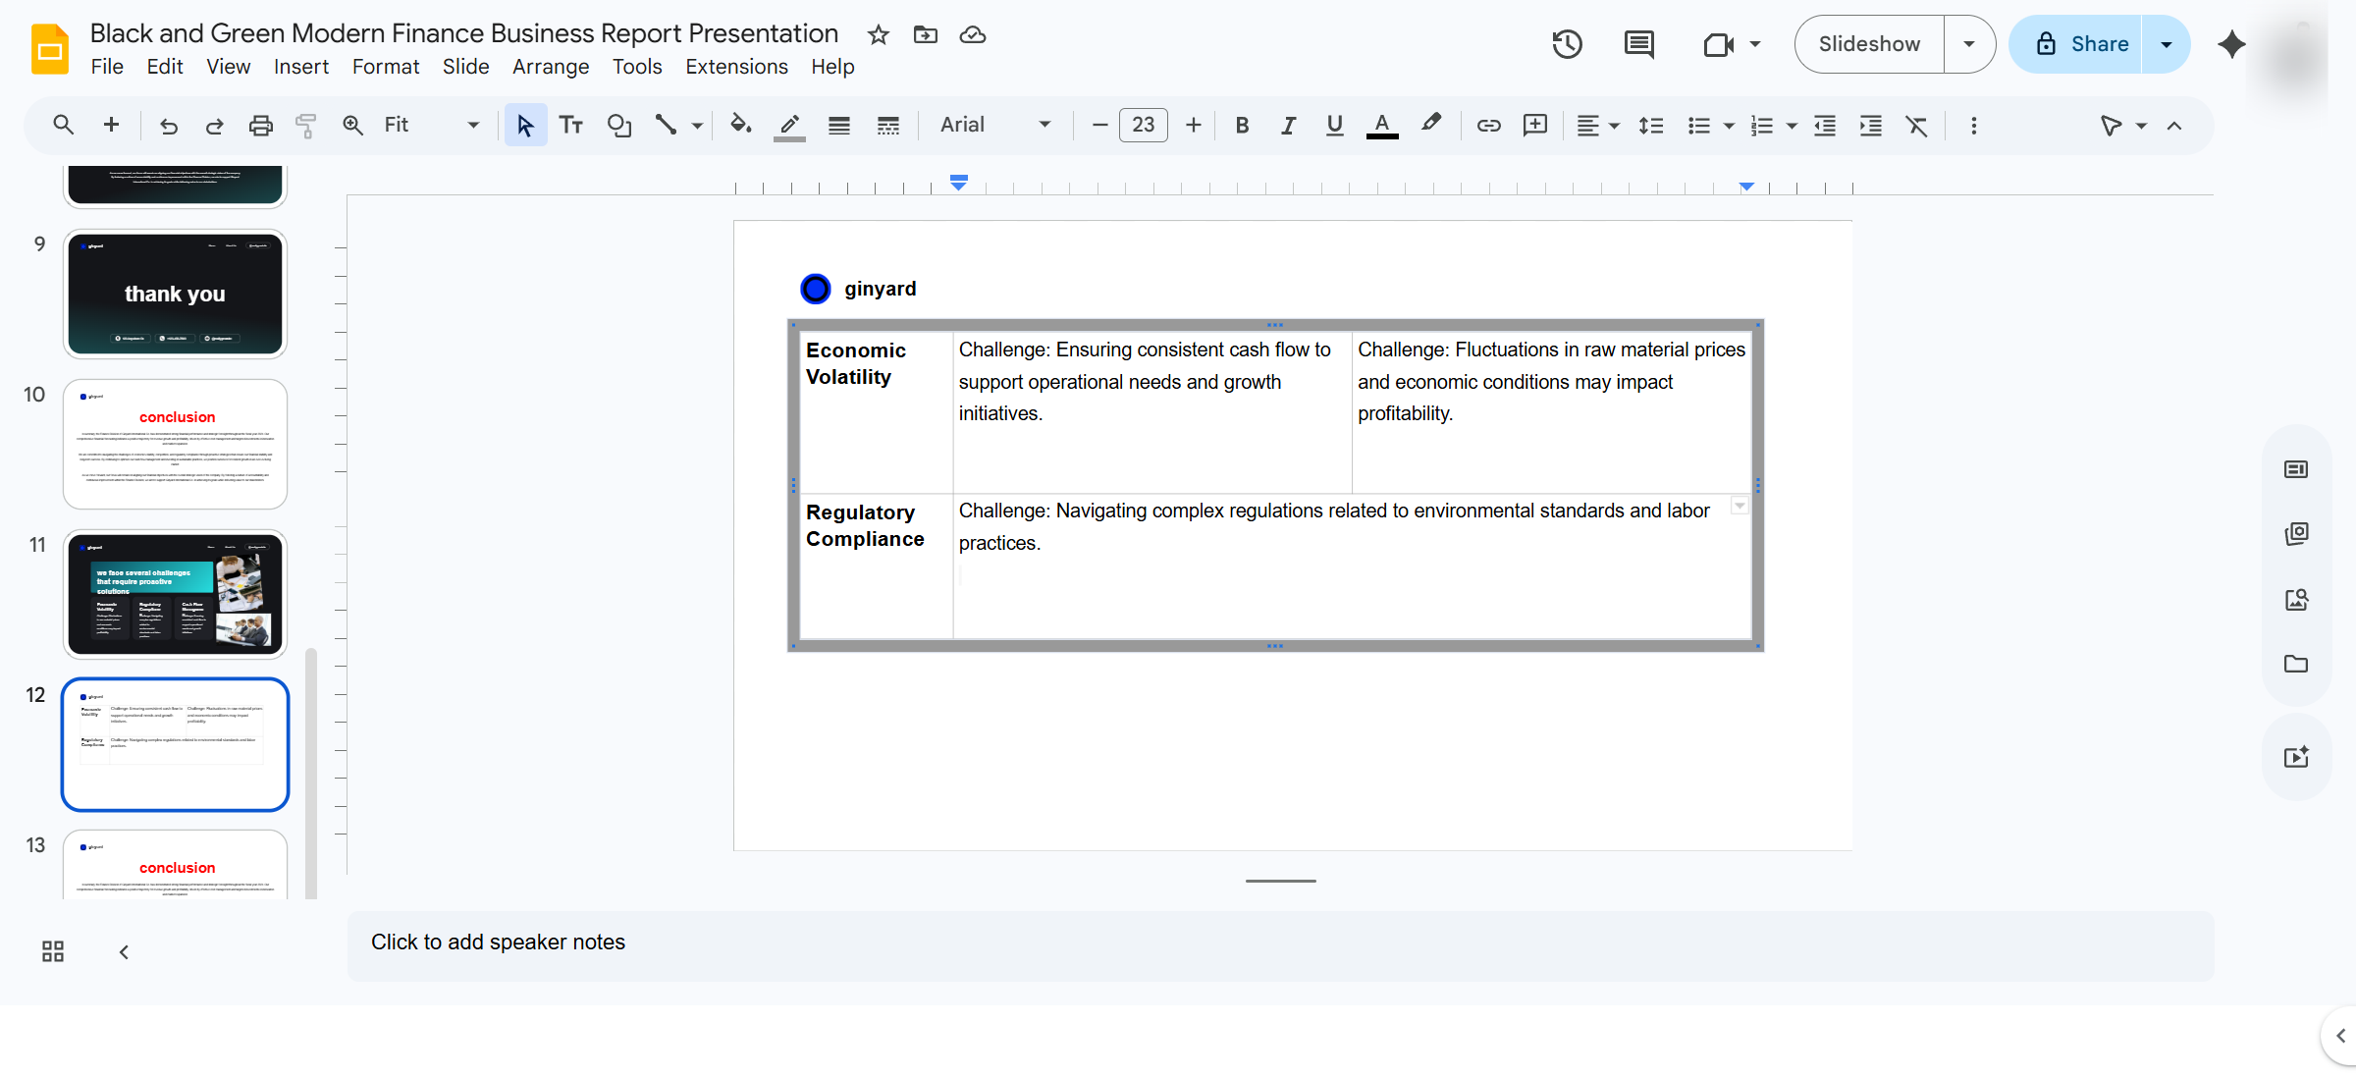The image size is (2356, 1077).
Task: Click the highlight color marker icon
Action: point(1430,125)
